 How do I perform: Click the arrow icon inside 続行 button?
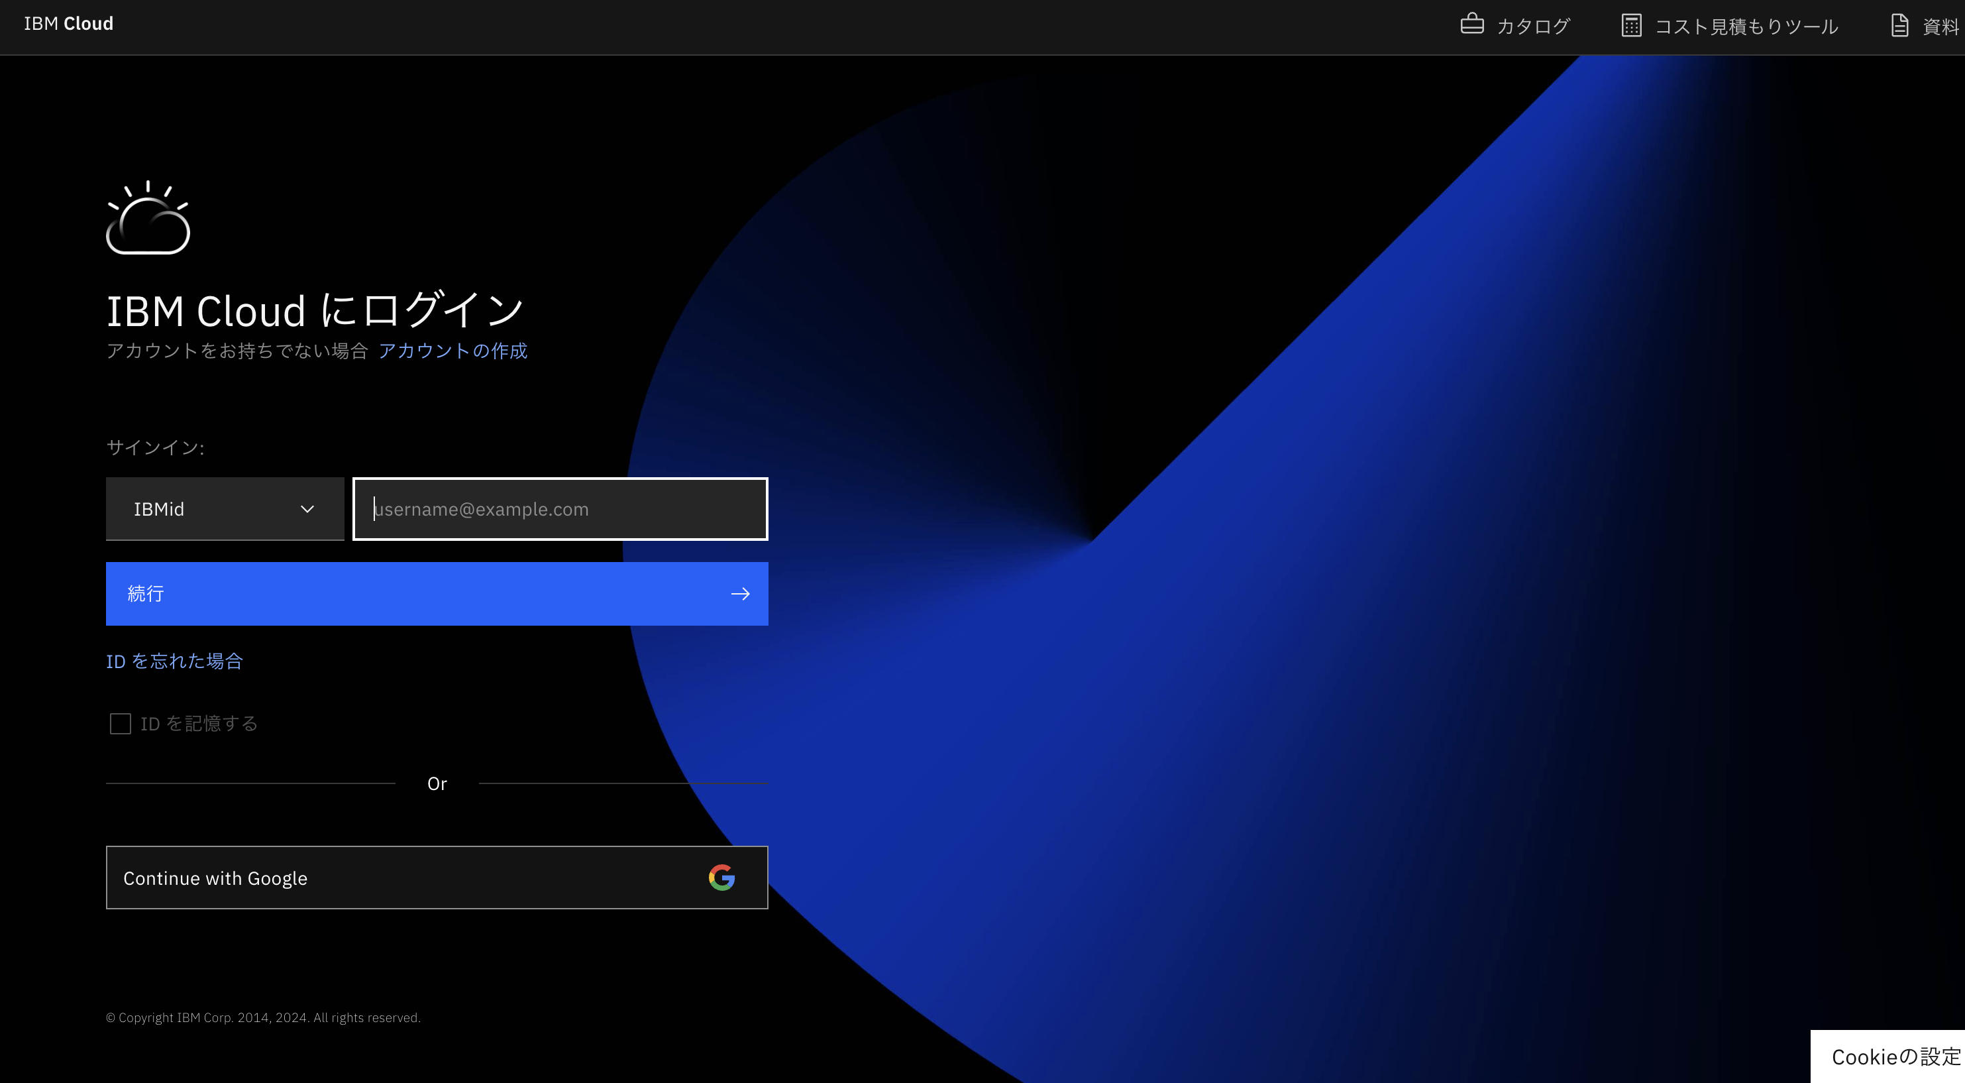(x=741, y=594)
